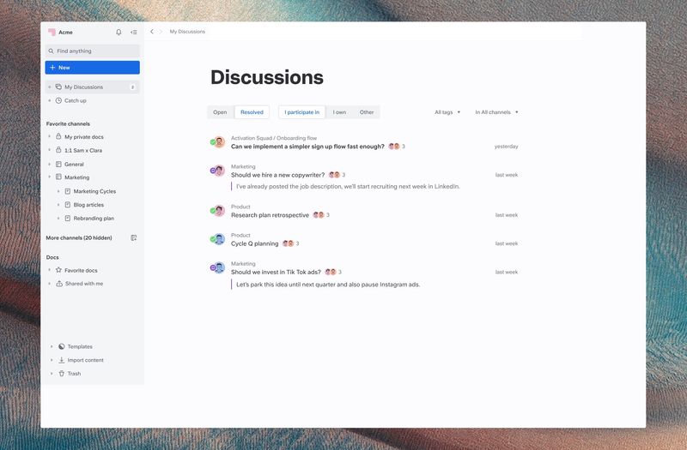Click avatar of Research plan retrospective

(x=219, y=211)
